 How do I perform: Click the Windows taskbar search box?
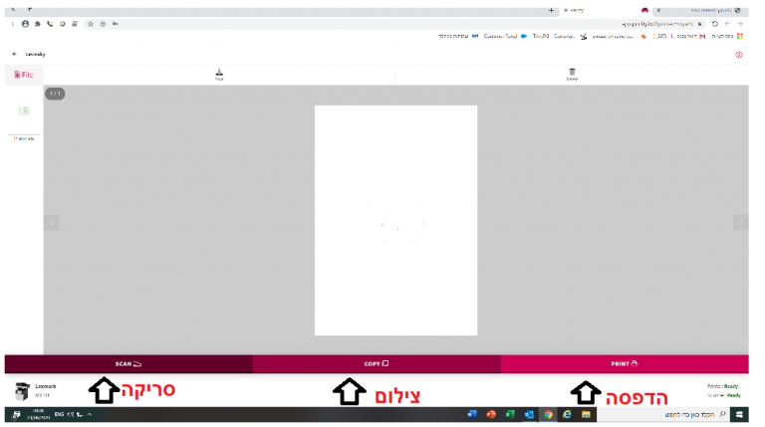coord(663,414)
